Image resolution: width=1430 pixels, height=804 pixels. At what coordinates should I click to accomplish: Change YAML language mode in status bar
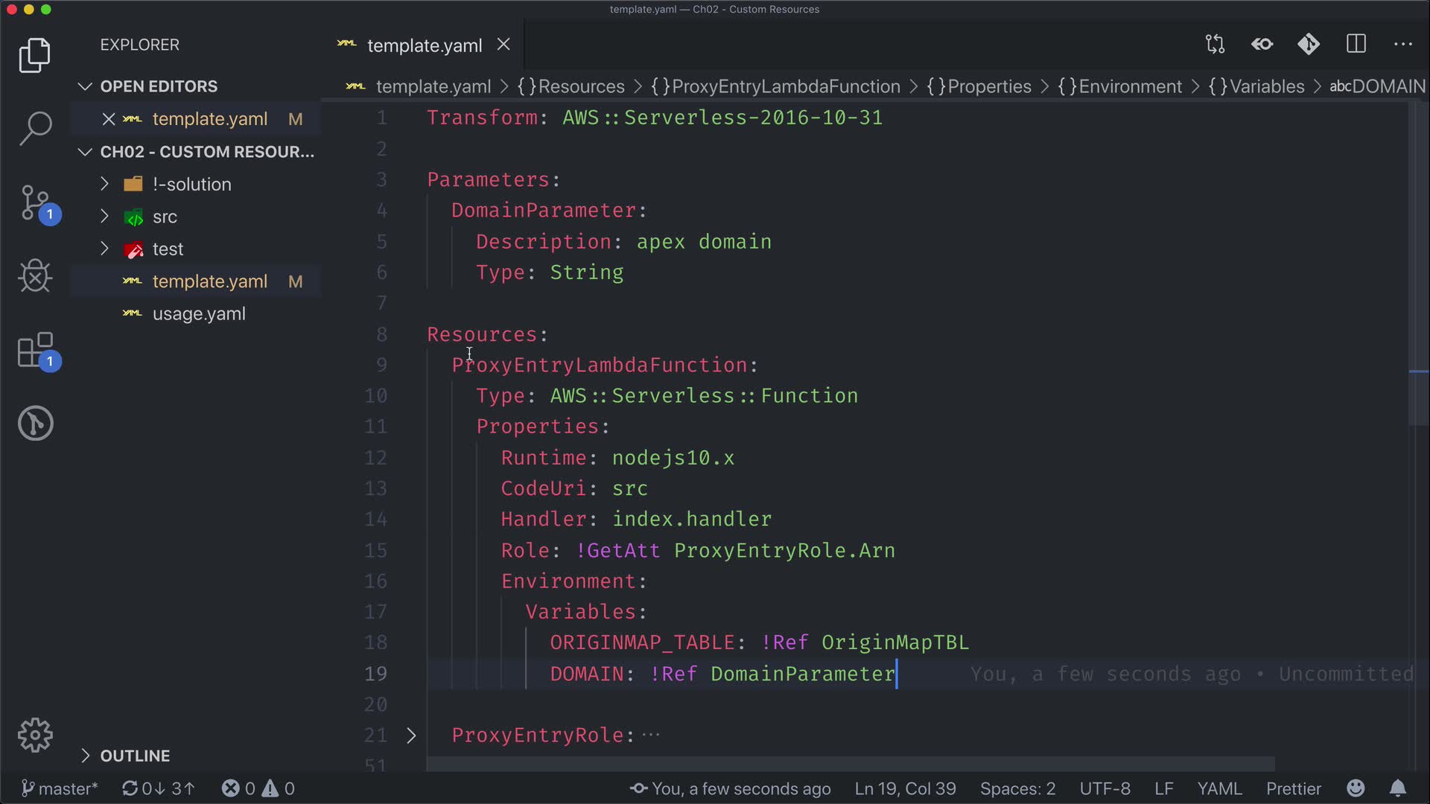1218,788
